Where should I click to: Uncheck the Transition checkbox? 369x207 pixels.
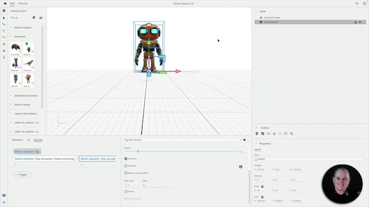click(x=126, y=159)
